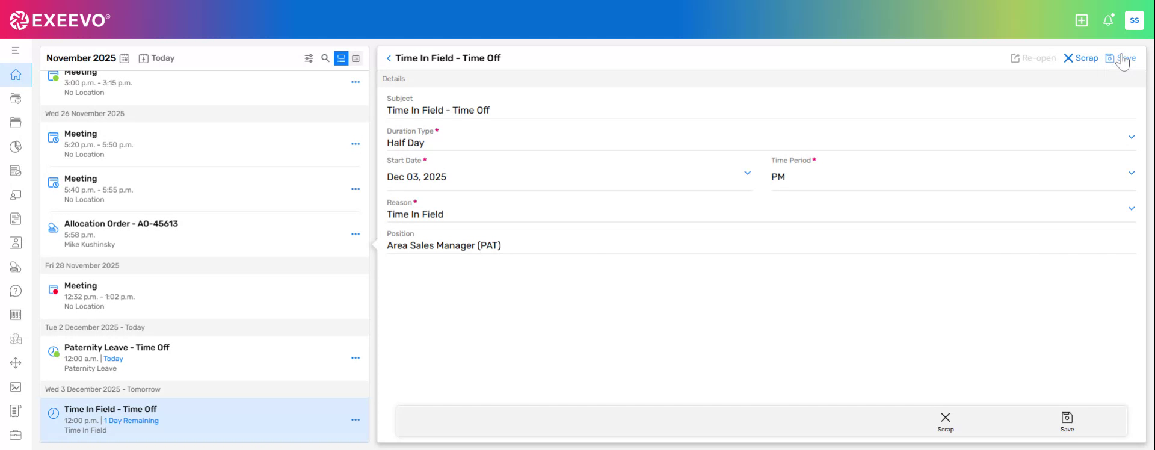Screen dimensions: 1155x450
Task: Click the November 2025 heading
Action: 81,58
